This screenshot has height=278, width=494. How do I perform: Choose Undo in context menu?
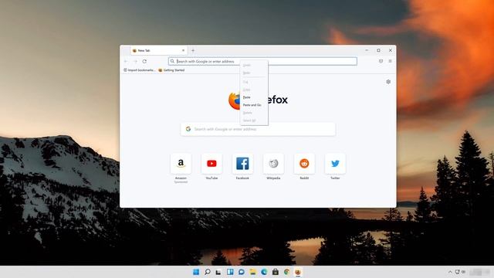pos(254,65)
